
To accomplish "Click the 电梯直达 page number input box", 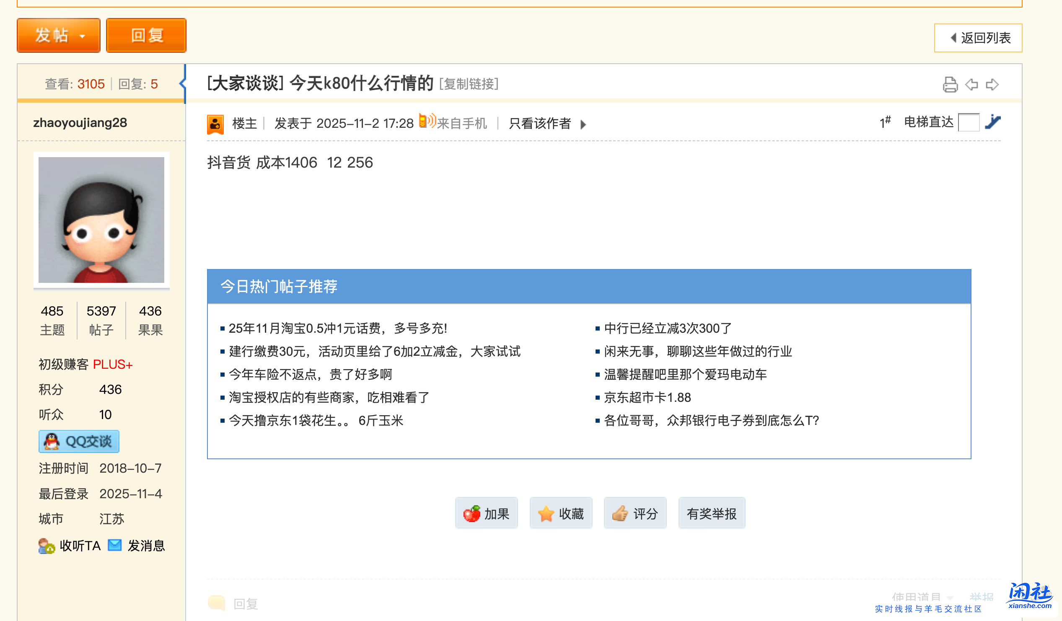I will (x=969, y=122).
